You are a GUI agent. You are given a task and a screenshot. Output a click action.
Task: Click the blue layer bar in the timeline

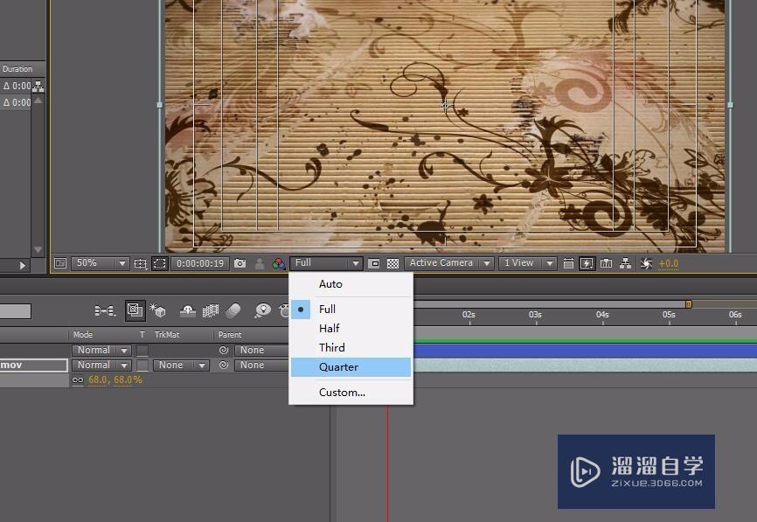tap(585, 350)
